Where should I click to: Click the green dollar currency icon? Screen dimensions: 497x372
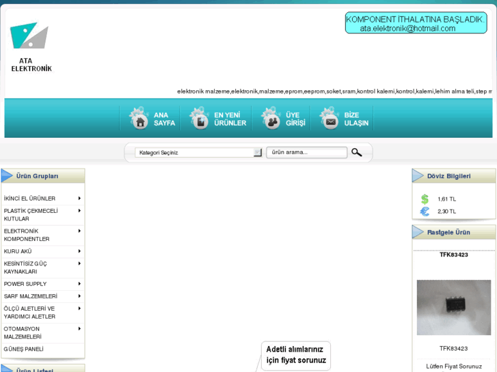click(x=425, y=199)
